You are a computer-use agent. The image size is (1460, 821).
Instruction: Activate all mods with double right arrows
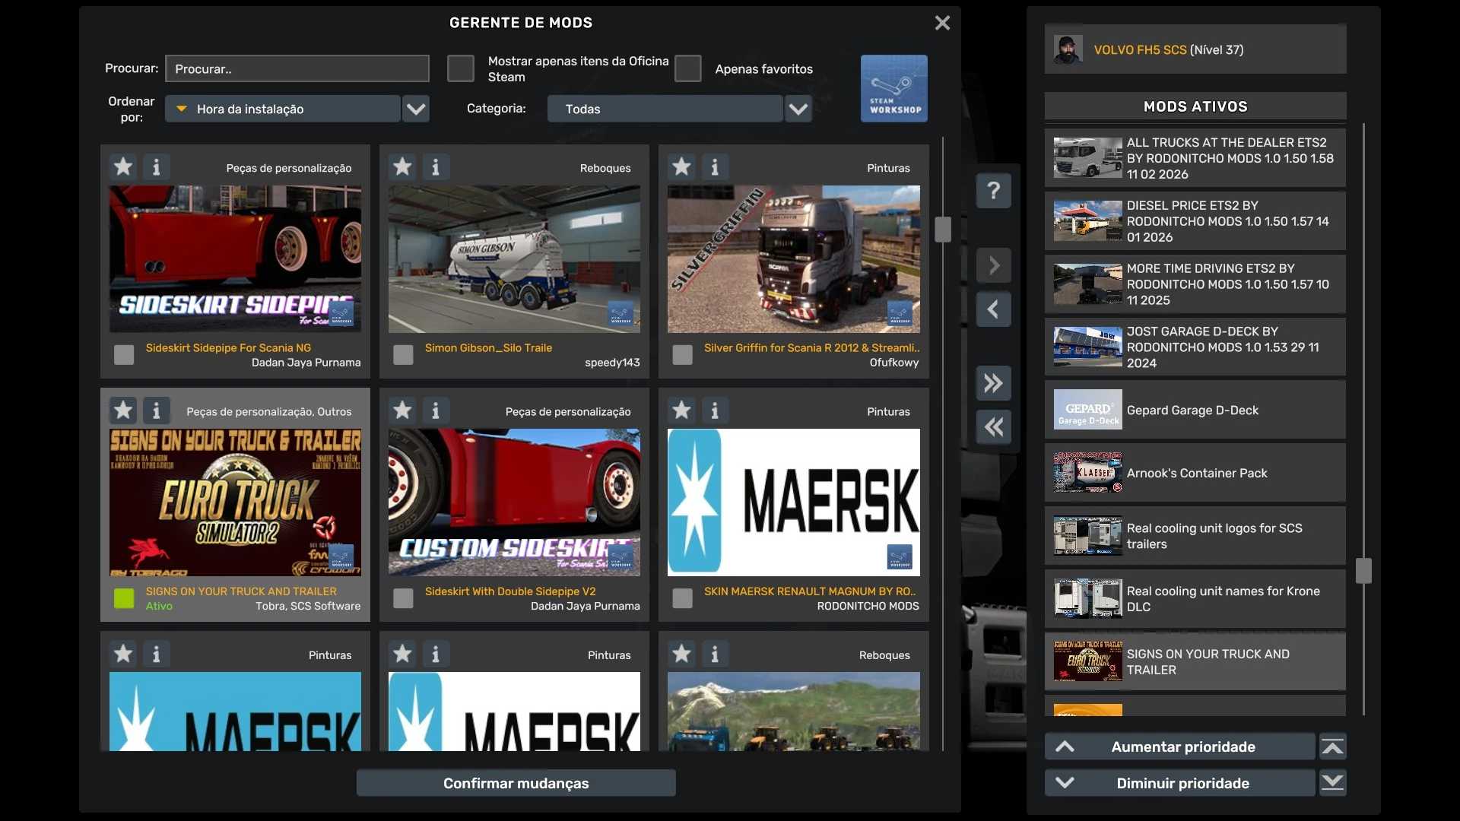(x=993, y=383)
